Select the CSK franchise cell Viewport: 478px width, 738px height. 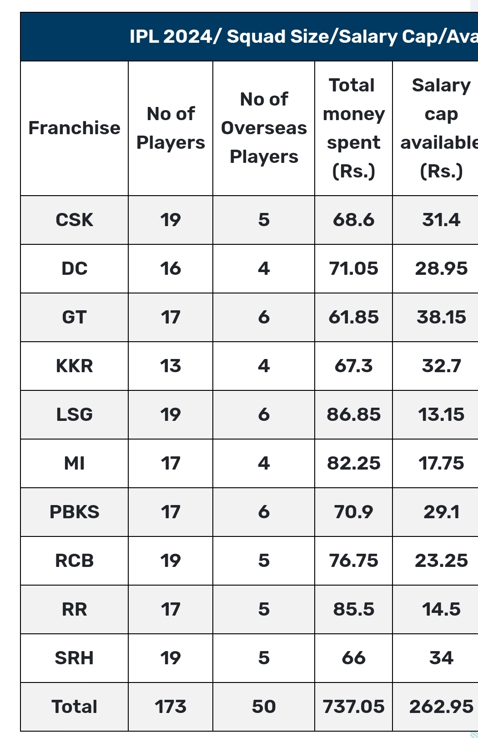click(74, 220)
